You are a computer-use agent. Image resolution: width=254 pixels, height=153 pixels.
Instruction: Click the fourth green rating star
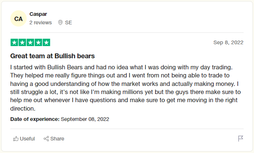(39, 42)
